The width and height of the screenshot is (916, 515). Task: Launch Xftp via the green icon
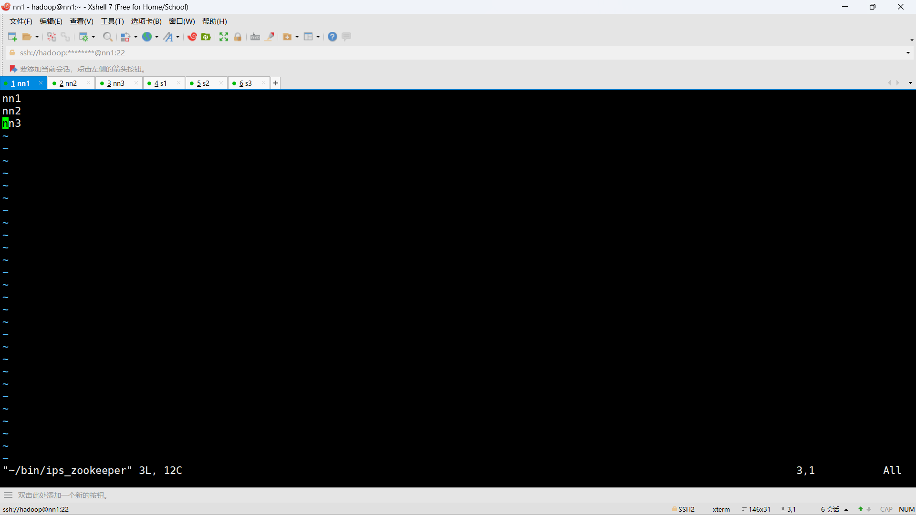(206, 37)
